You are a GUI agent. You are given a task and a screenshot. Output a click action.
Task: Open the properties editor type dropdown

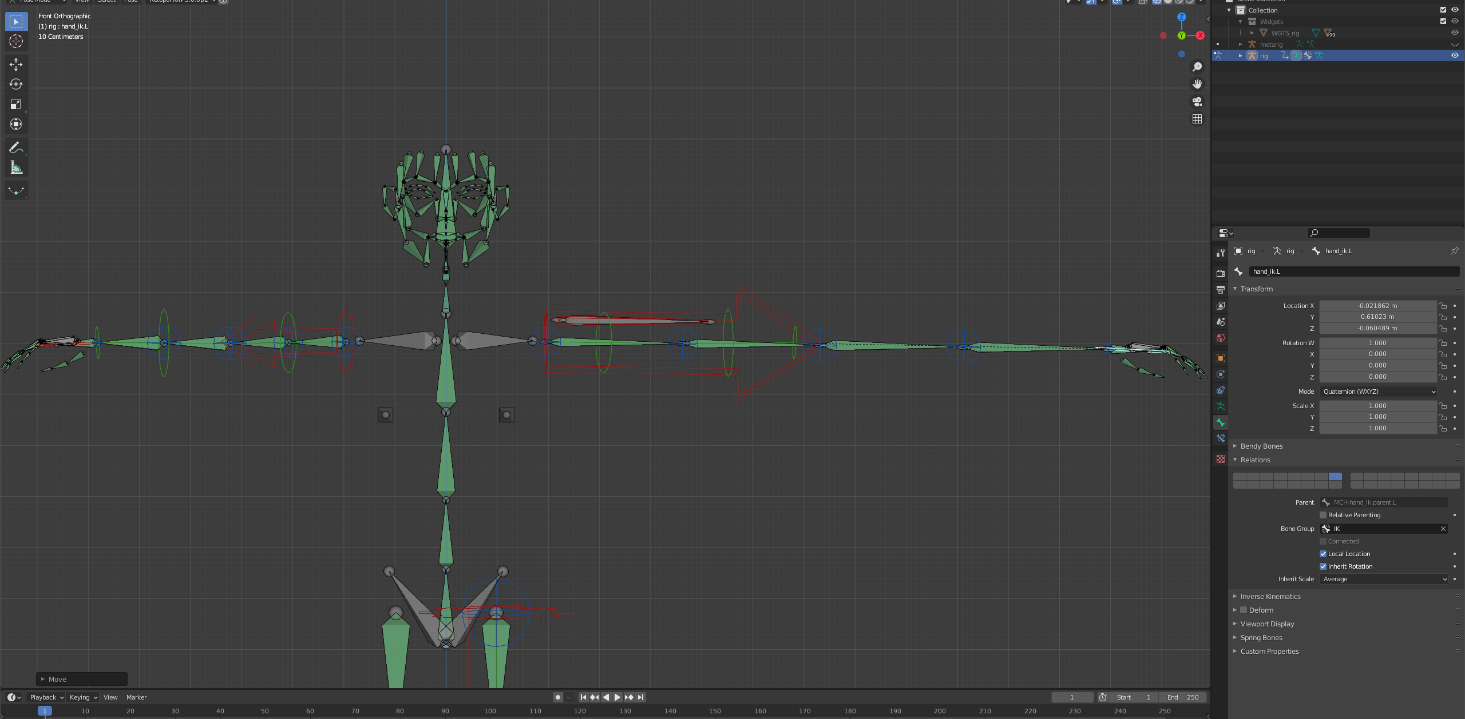click(1225, 233)
